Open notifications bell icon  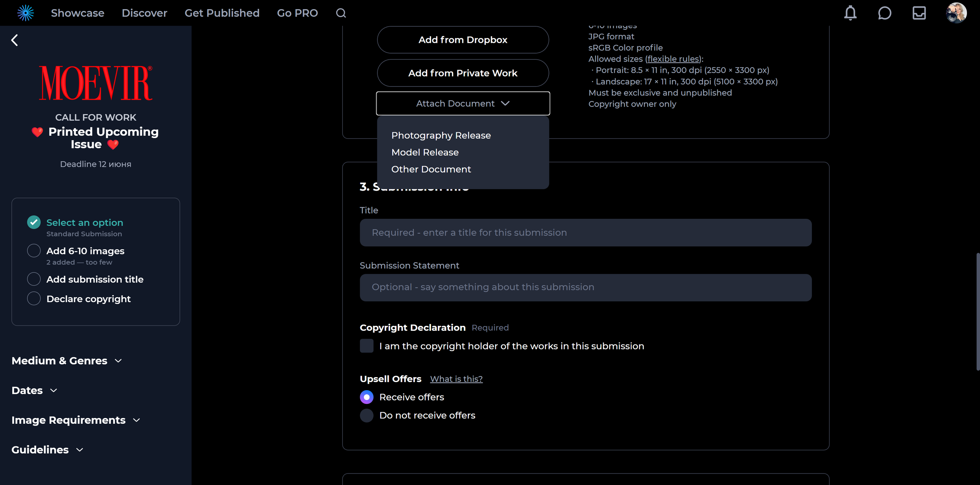click(850, 13)
